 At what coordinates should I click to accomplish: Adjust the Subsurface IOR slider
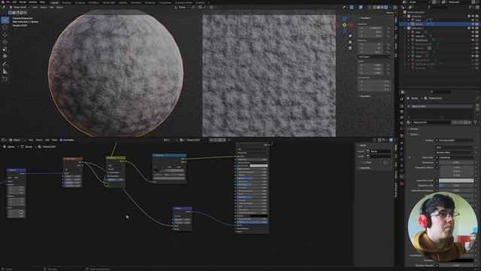coord(456,186)
